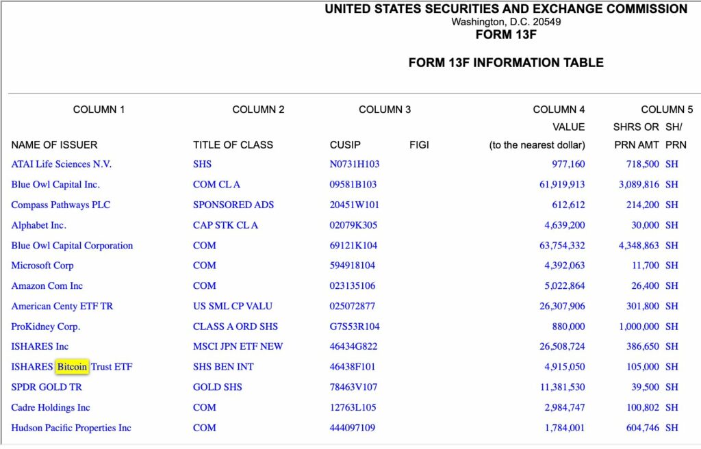This screenshot has width=701, height=449.
Task: Select the MSCI JPN ETF NEW class
Action: click(x=238, y=346)
